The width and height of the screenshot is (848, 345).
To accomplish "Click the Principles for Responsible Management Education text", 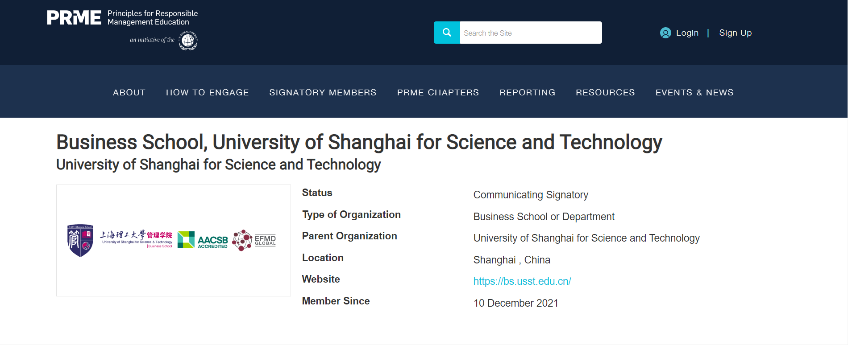I will (x=152, y=18).
